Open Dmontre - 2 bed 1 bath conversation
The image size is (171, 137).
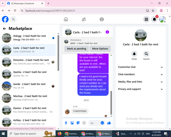point(28,62)
